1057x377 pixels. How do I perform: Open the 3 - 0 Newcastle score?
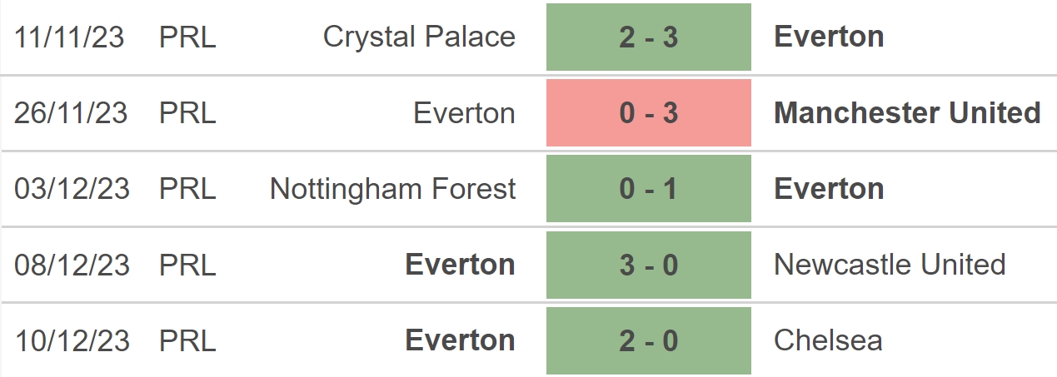[648, 265]
